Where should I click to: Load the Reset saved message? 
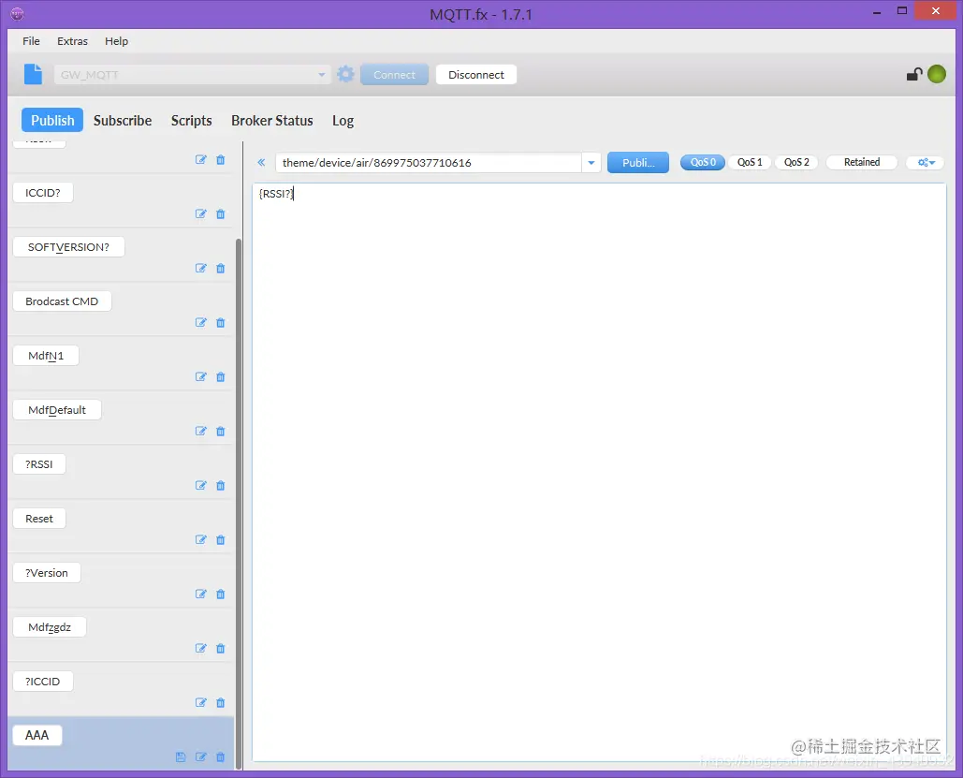[39, 519]
